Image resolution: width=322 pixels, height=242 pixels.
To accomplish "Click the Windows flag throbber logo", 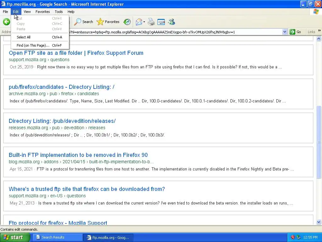I will coord(316,12).
